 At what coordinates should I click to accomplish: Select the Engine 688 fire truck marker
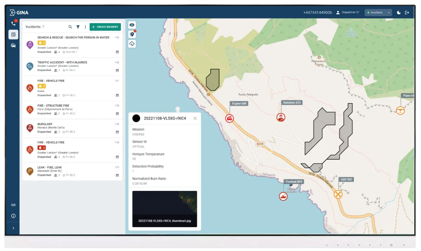pos(229,118)
